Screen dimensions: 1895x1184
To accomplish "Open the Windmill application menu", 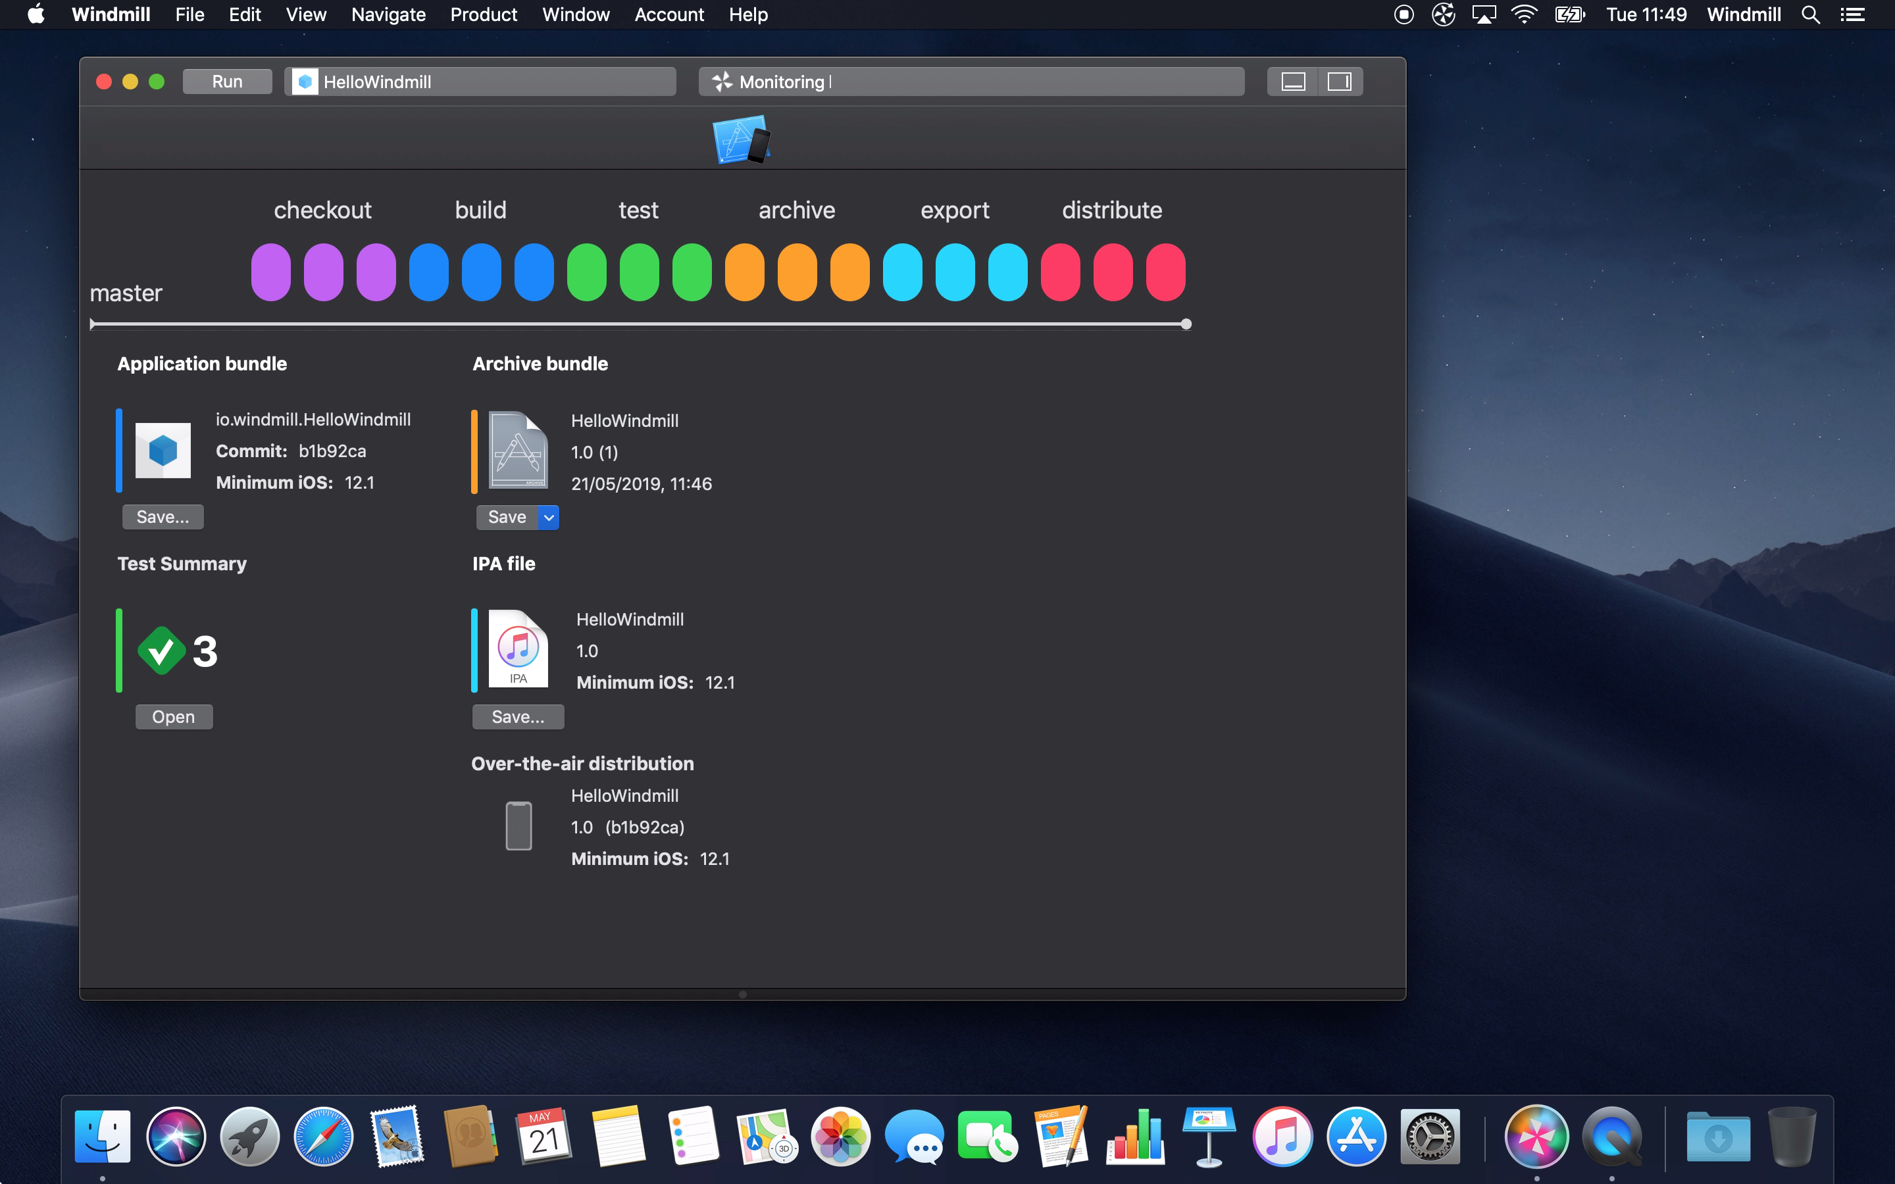I will [111, 14].
